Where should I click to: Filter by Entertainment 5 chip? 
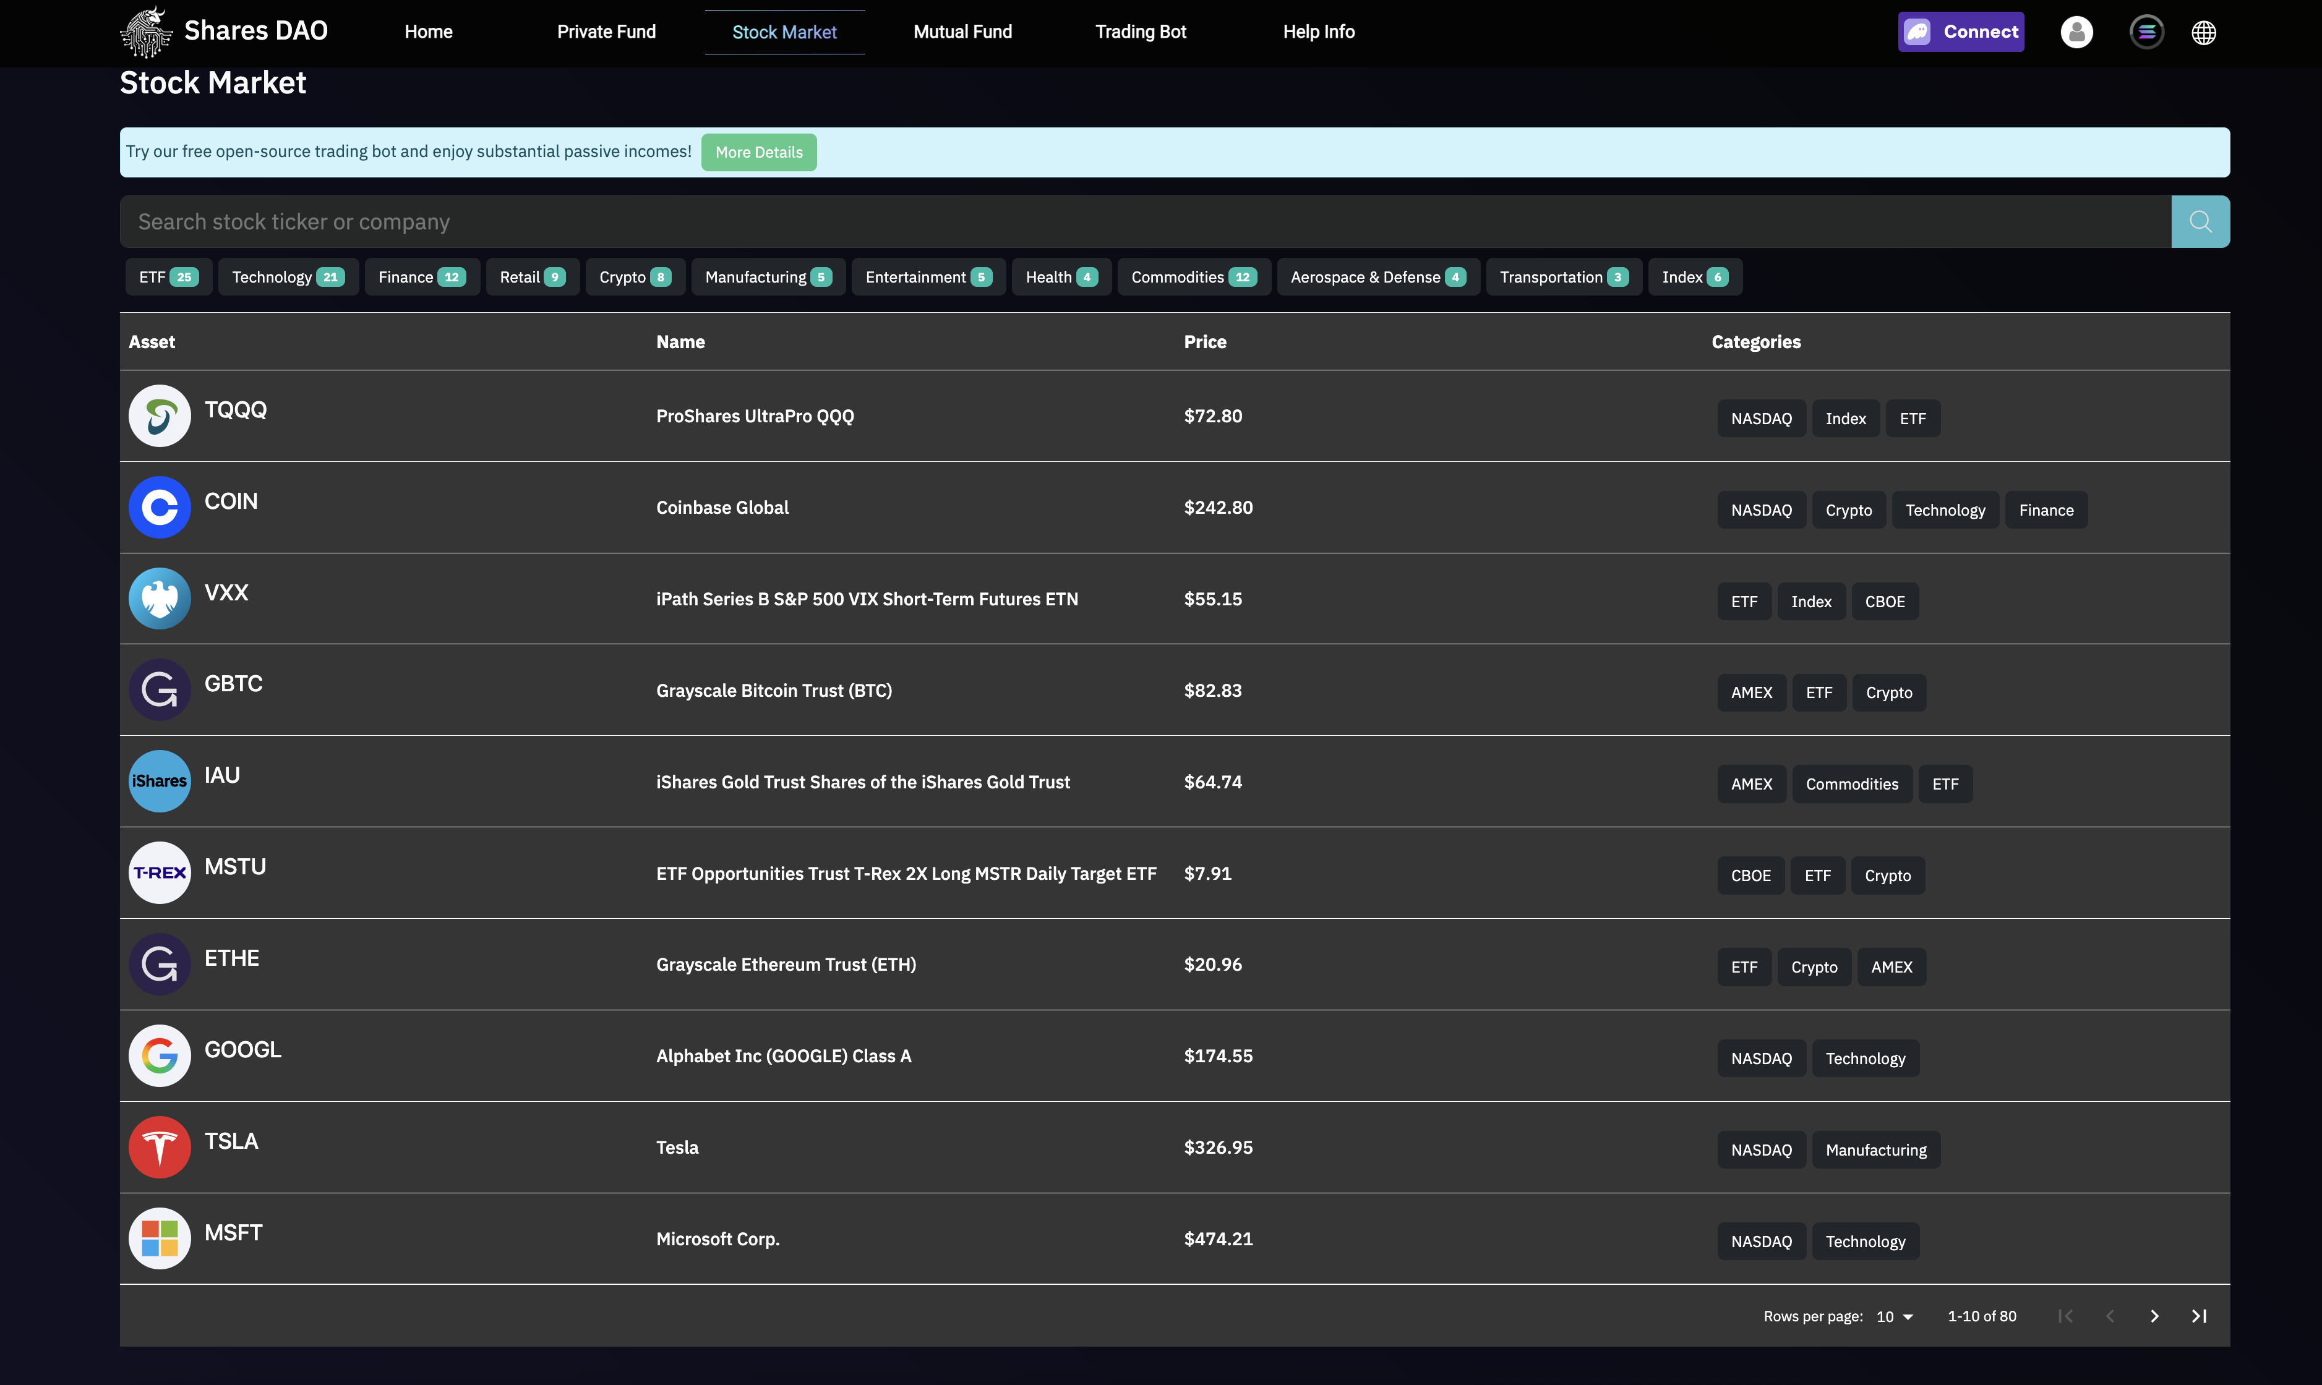pyautogui.click(x=929, y=277)
